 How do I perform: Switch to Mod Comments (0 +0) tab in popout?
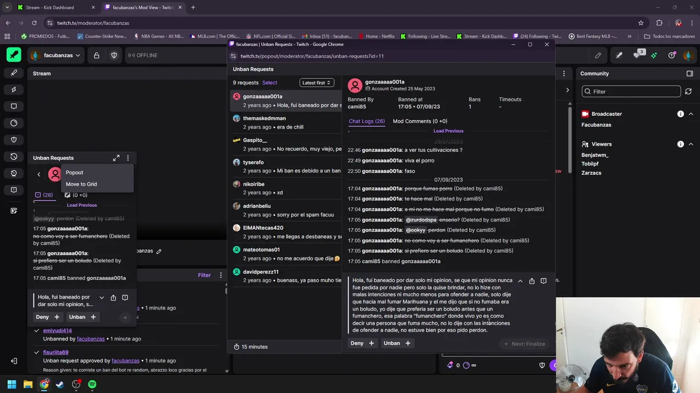420,121
